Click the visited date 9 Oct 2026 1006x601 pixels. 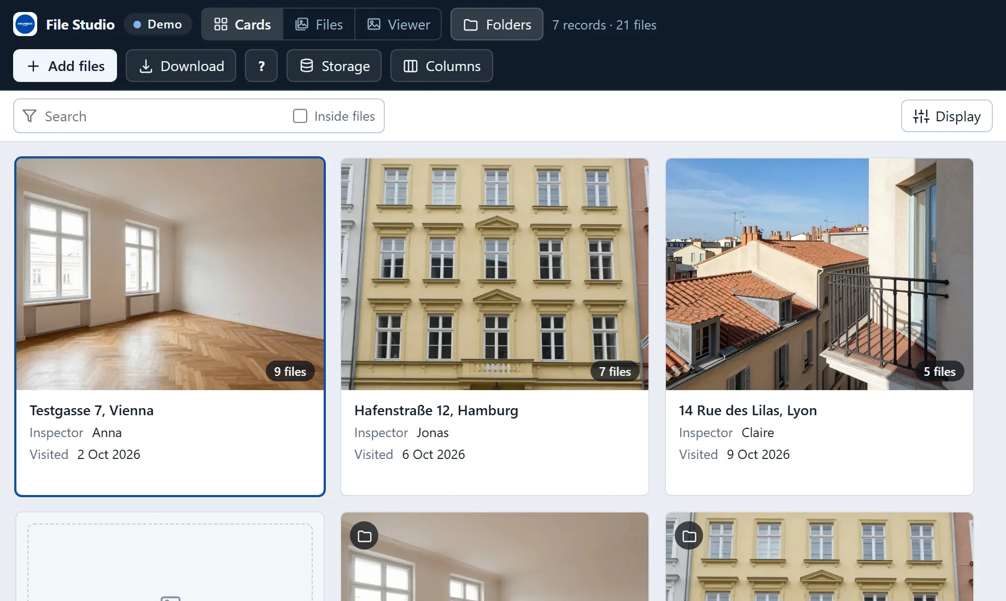(x=758, y=455)
